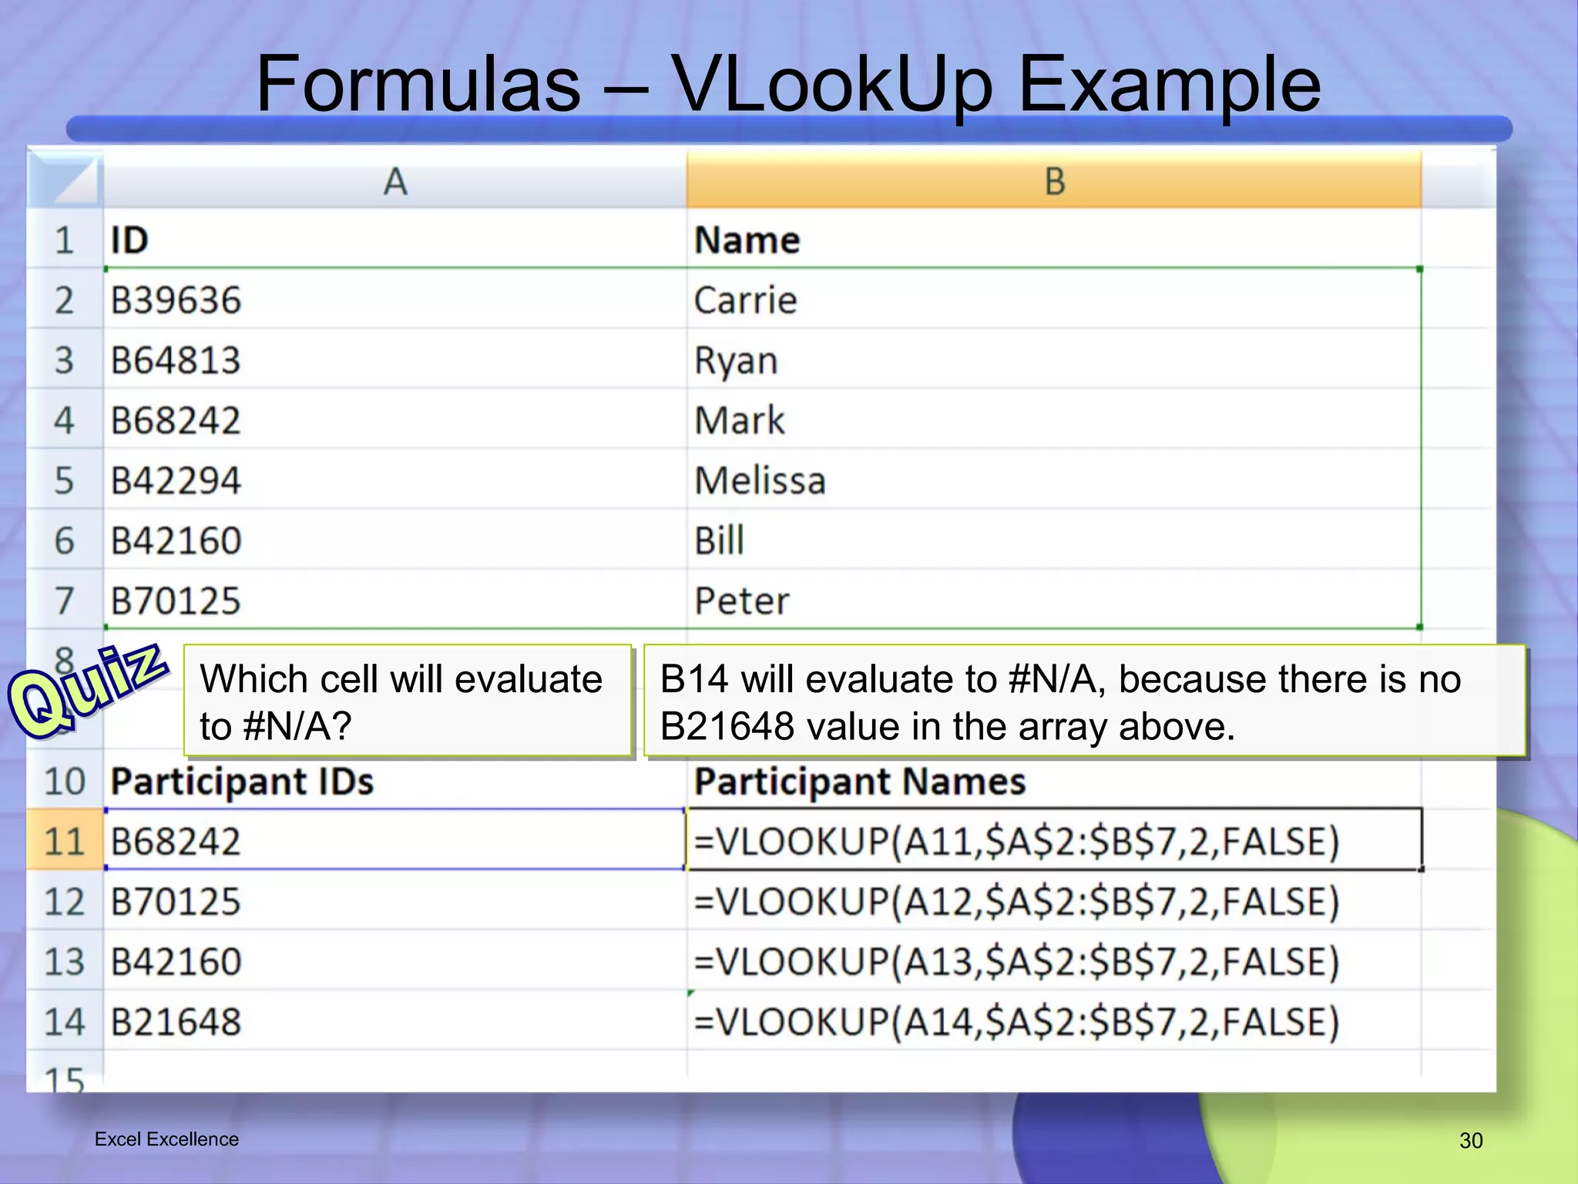Select cell A12 containing B70125
1578x1184 pixels.
(x=395, y=900)
